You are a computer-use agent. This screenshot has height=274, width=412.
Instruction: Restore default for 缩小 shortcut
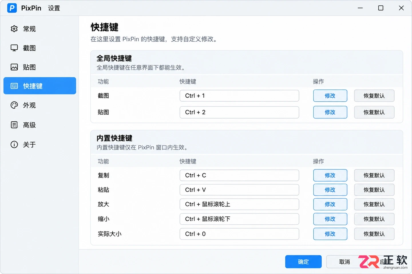[x=374, y=219]
